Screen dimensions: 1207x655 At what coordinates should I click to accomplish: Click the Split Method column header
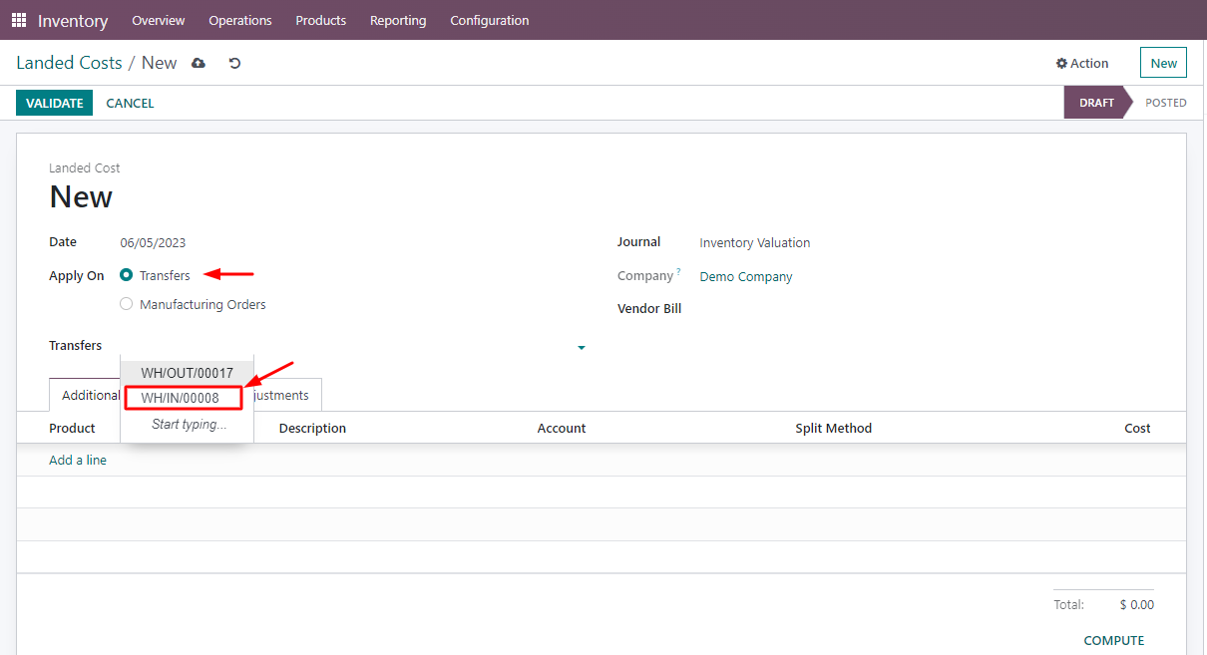tap(834, 428)
